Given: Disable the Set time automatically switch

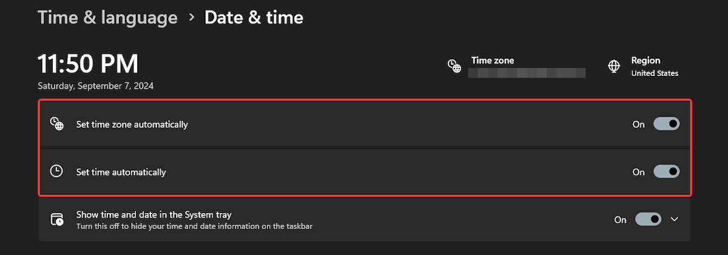Looking at the screenshot, I should tap(666, 172).
